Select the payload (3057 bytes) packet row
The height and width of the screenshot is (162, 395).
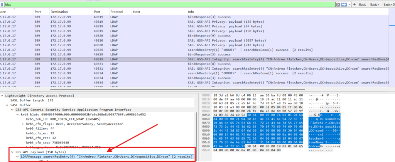tap(193, 40)
